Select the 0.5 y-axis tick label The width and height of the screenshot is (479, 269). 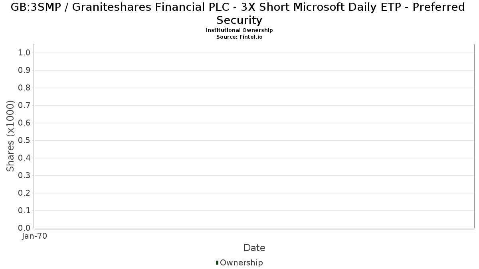pyautogui.click(x=25, y=141)
